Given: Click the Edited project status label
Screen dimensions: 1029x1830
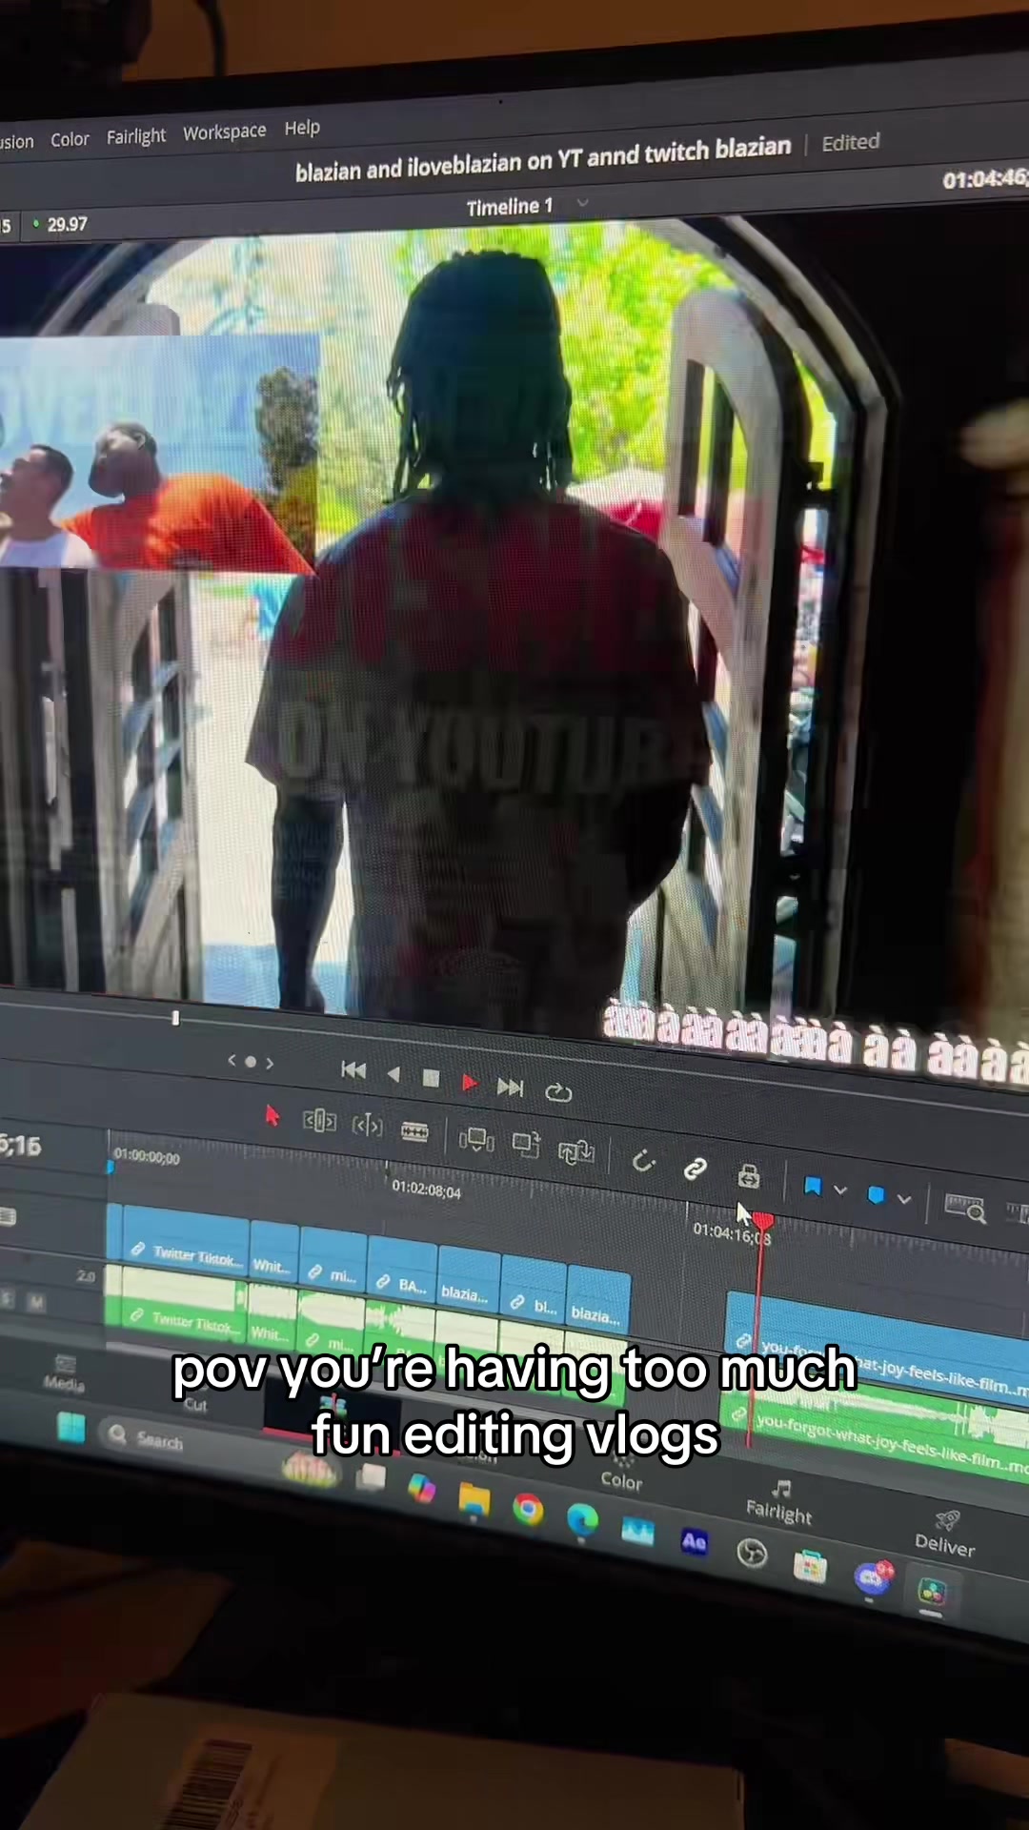Looking at the screenshot, I should click(851, 142).
